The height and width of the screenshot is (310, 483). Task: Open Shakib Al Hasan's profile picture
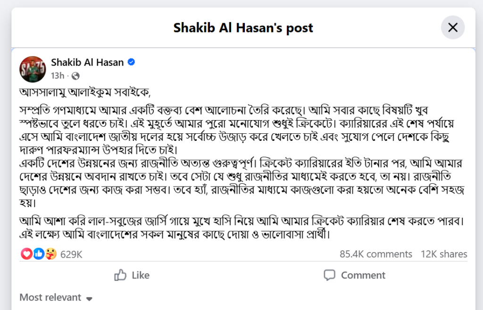pos(32,69)
